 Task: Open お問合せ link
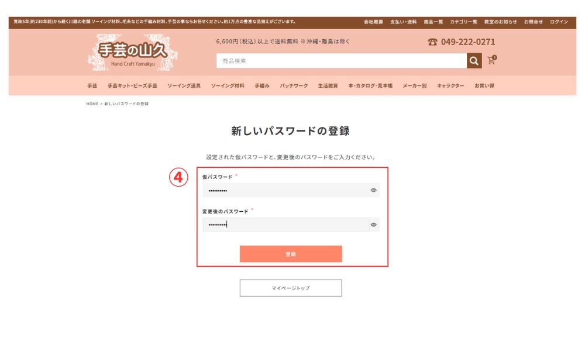(x=533, y=22)
